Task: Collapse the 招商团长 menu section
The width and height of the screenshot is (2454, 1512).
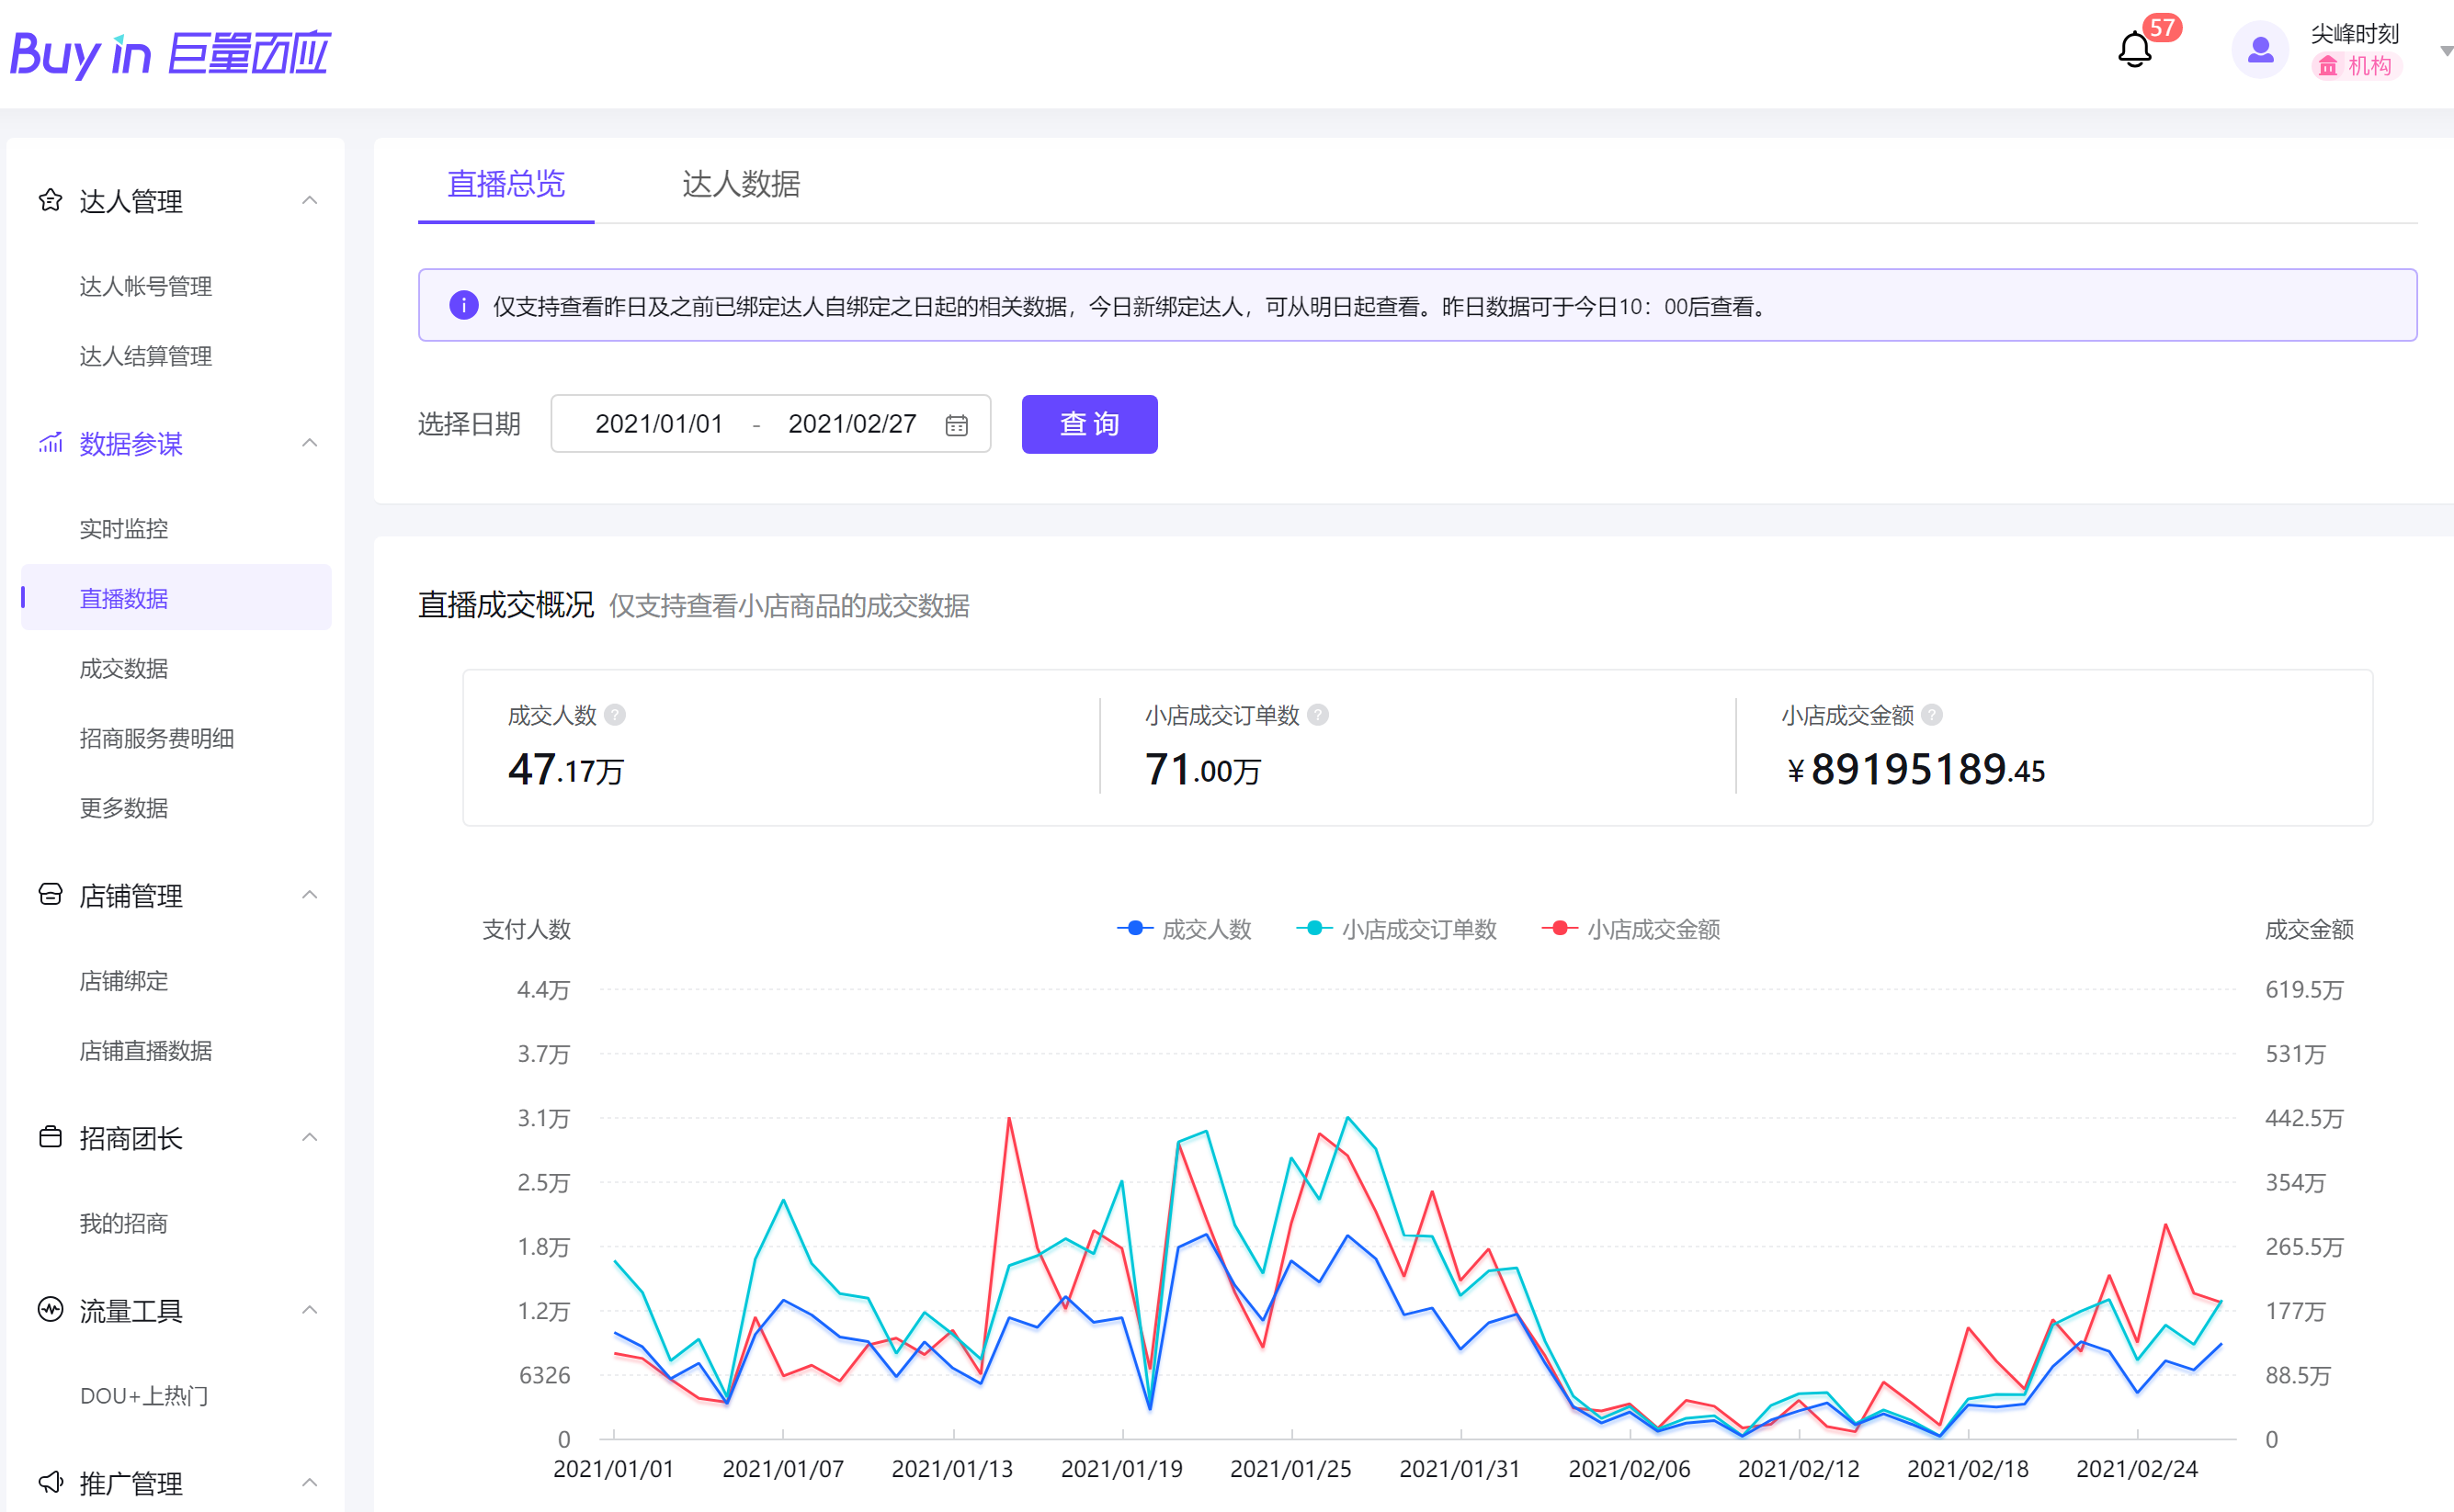Action: [309, 1138]
